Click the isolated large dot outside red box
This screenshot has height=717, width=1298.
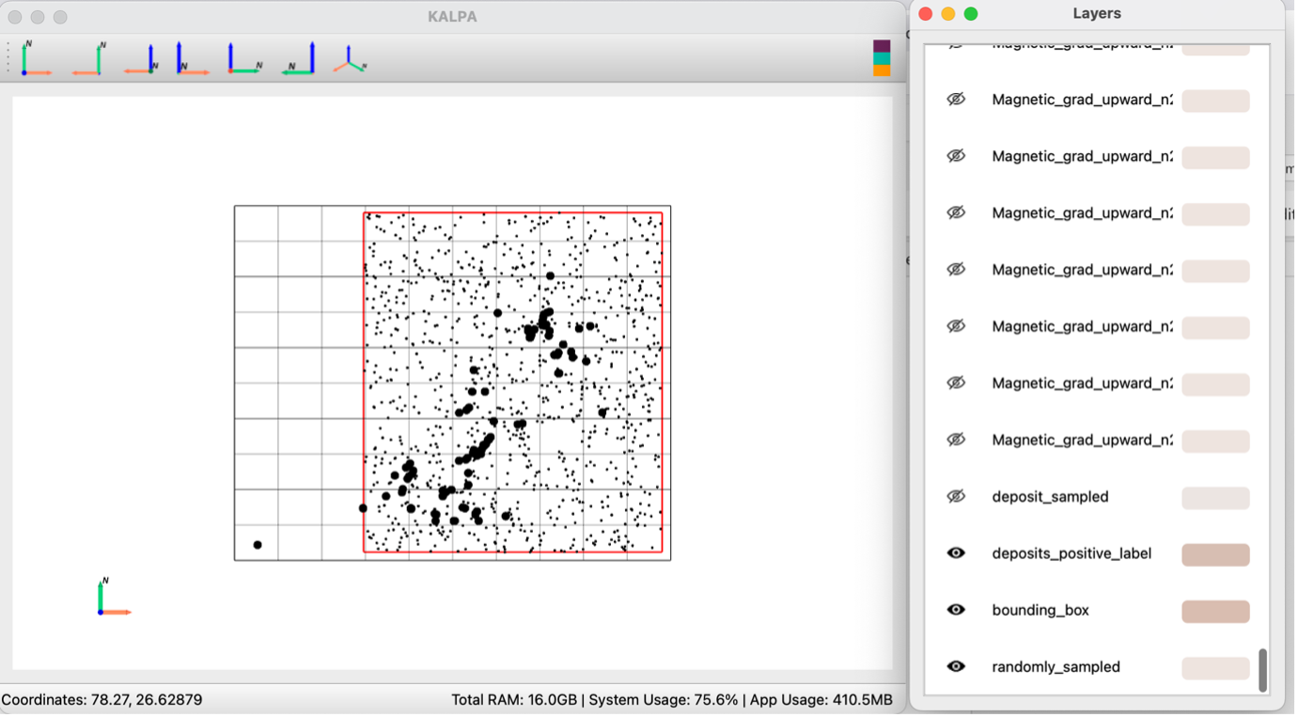coord(258,545)
